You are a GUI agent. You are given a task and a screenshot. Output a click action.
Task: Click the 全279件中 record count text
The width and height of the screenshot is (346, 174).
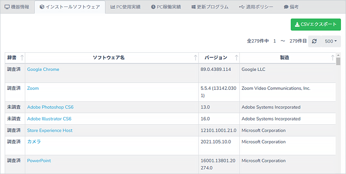pyautogui.click(x=258, y=41)
